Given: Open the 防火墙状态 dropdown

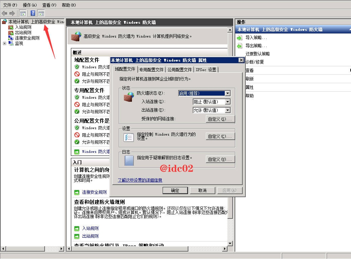Looking at the screenshot, I should point(227,93).
